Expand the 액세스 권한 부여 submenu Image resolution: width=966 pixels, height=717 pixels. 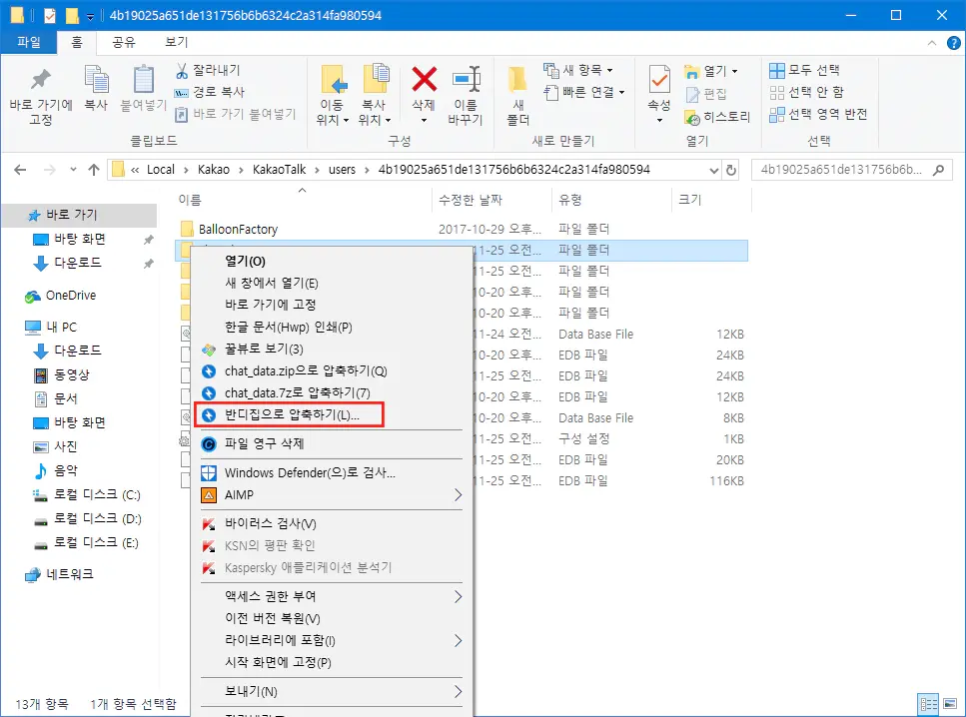(x=332, y=596)
